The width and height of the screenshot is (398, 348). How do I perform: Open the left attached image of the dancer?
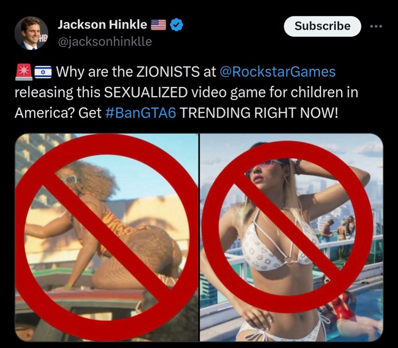click(106, 237)
